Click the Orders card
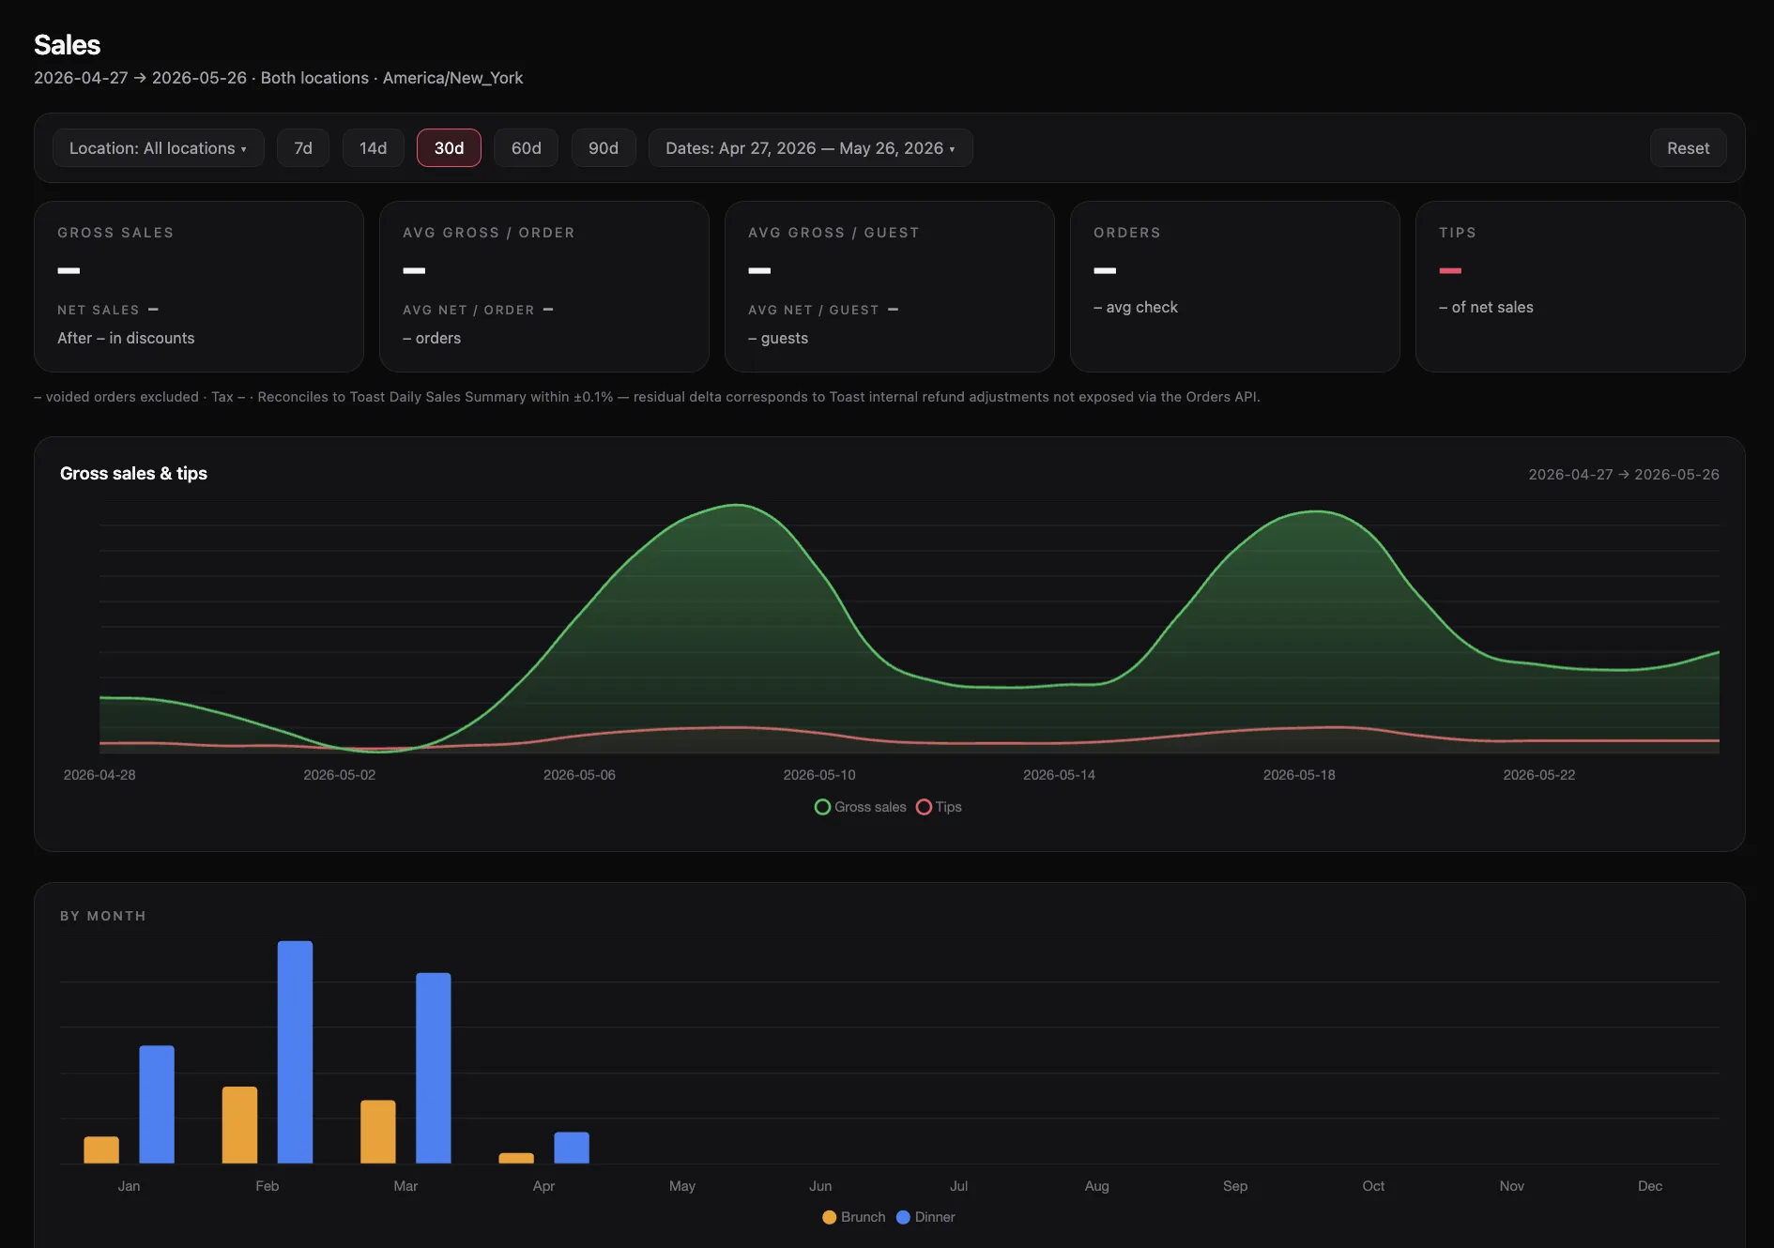The height and width of the screenshot is (1248, 1774). pyautogui.click(x=1235, y=286)
